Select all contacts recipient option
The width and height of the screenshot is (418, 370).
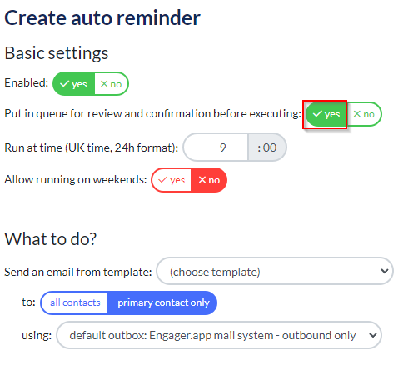(x=74, y=302)
